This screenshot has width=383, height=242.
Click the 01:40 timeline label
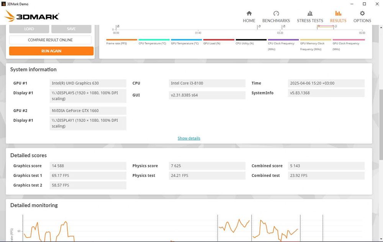click(x=198, y=33)
